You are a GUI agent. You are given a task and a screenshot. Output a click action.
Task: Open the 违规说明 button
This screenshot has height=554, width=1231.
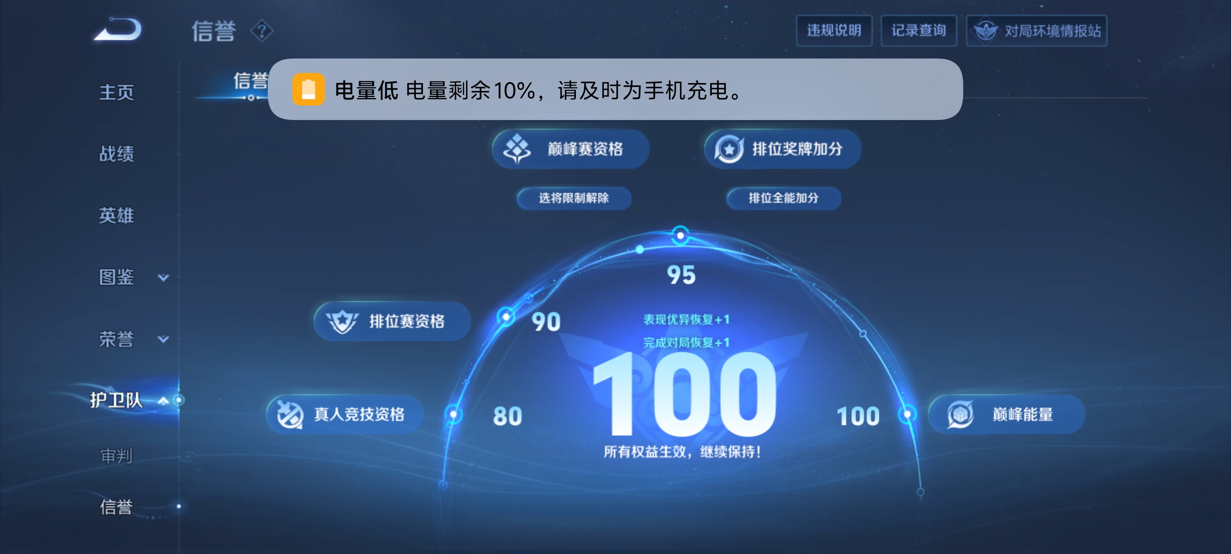pos(834,30)
